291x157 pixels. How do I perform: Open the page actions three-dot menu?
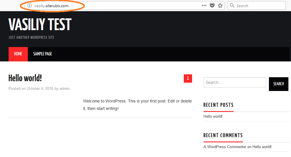click(204, 5)
